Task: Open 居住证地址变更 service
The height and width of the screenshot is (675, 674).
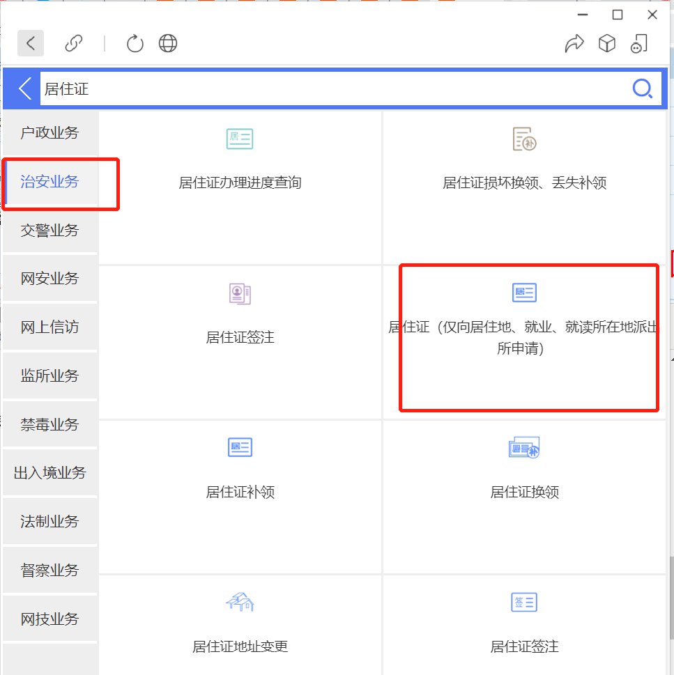Action: 240,646
